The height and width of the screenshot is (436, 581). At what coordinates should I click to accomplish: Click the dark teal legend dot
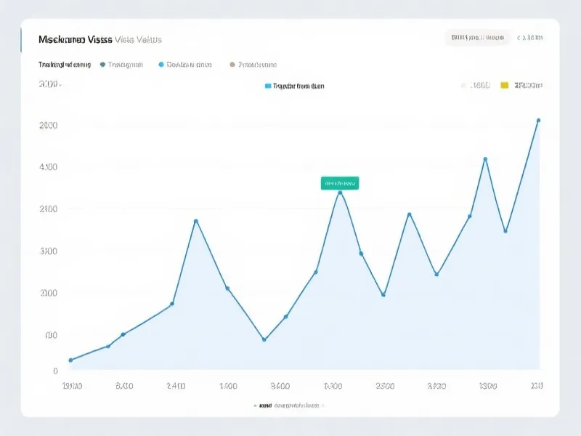click(x=102, y=65)
